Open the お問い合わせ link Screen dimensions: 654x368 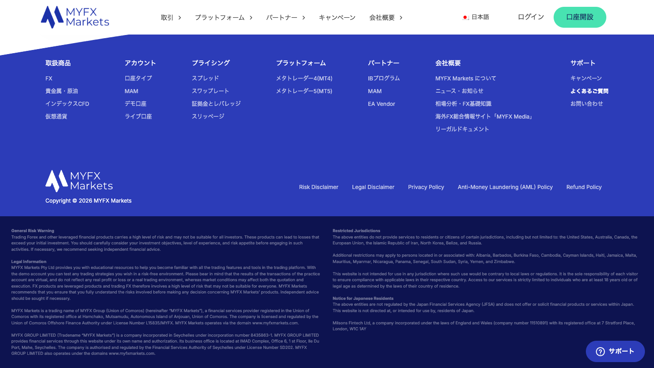587,104
